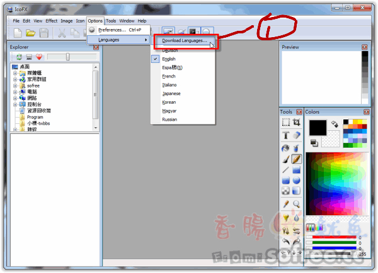378x273 pixels.
Task: Click Preferences... in the Options menu
Action: pyautogui.click(x=118, y=30)
